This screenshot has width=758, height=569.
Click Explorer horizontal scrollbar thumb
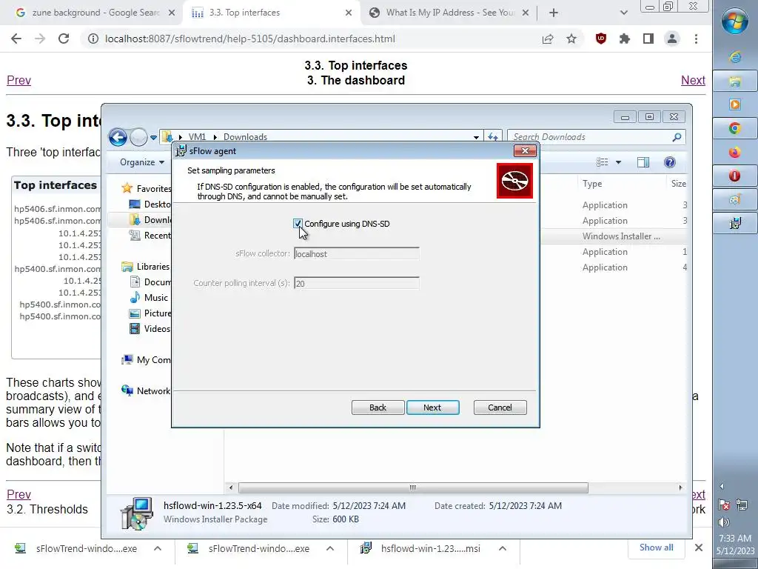413,488
